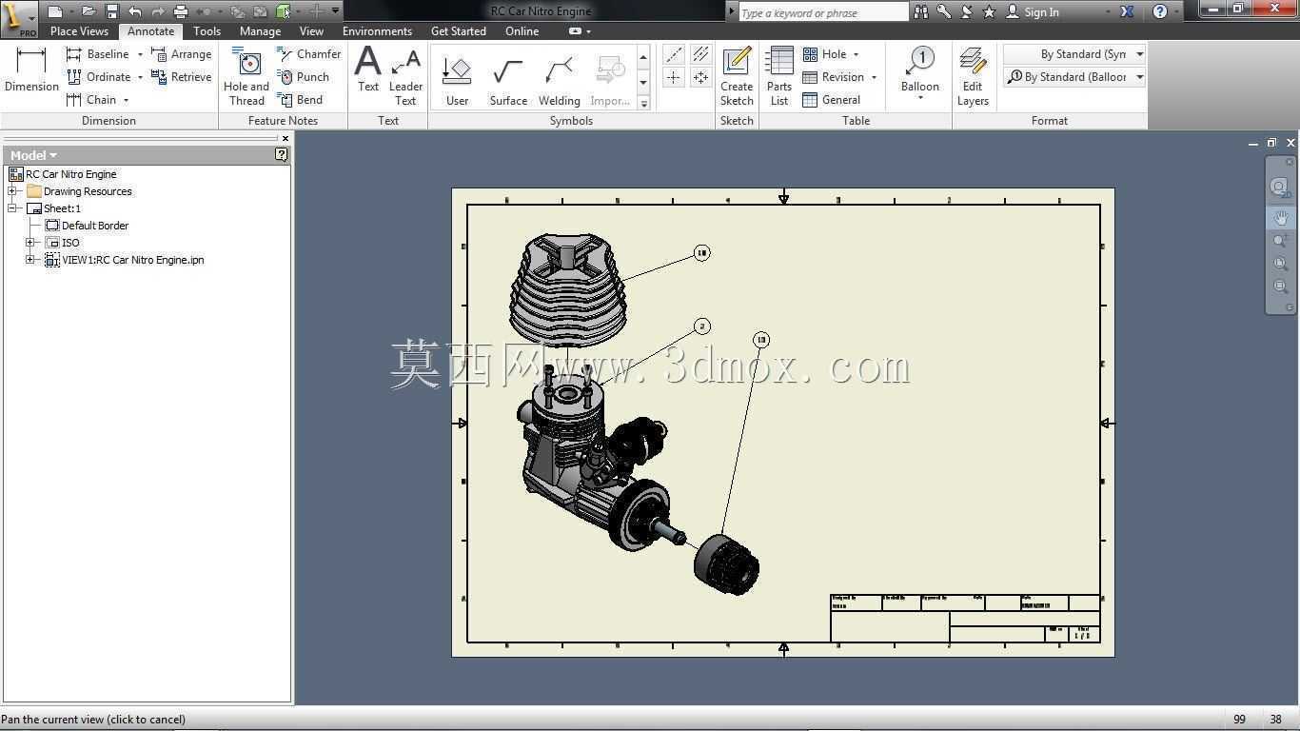The image size is (1300, 731).
Task: Collapse the Sheet:1 node
Action: point(12,208)
